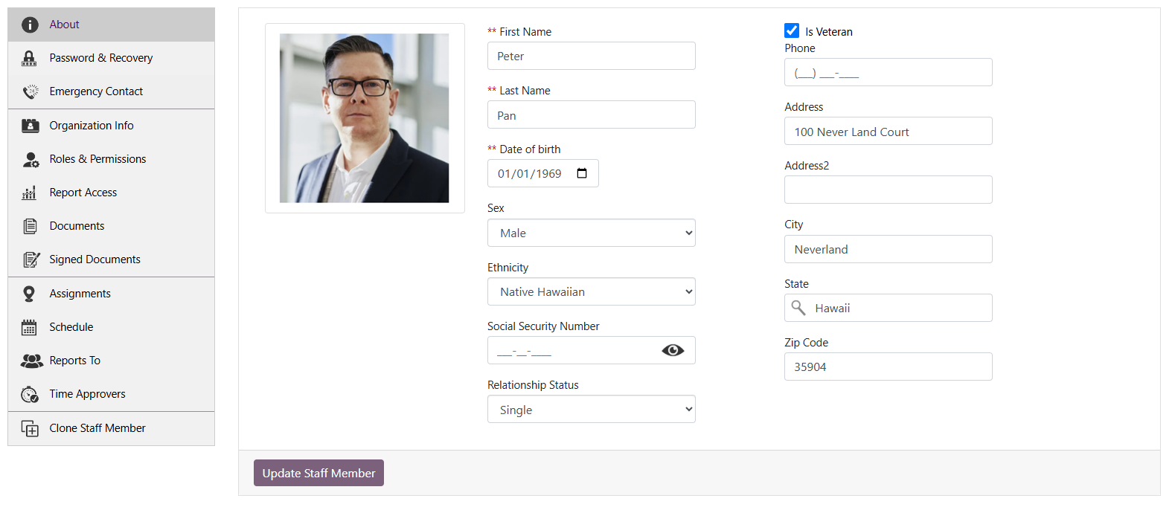Click the Report Access bar chart icon
The image size is (1175, 510).
pyautogui.click(x=29, y=192)
